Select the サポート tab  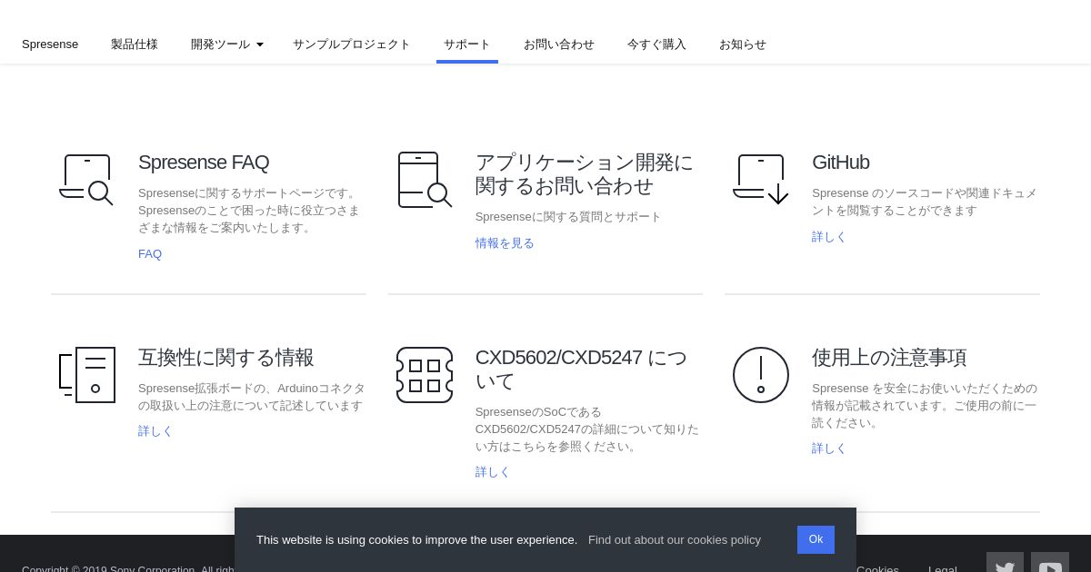467,44
